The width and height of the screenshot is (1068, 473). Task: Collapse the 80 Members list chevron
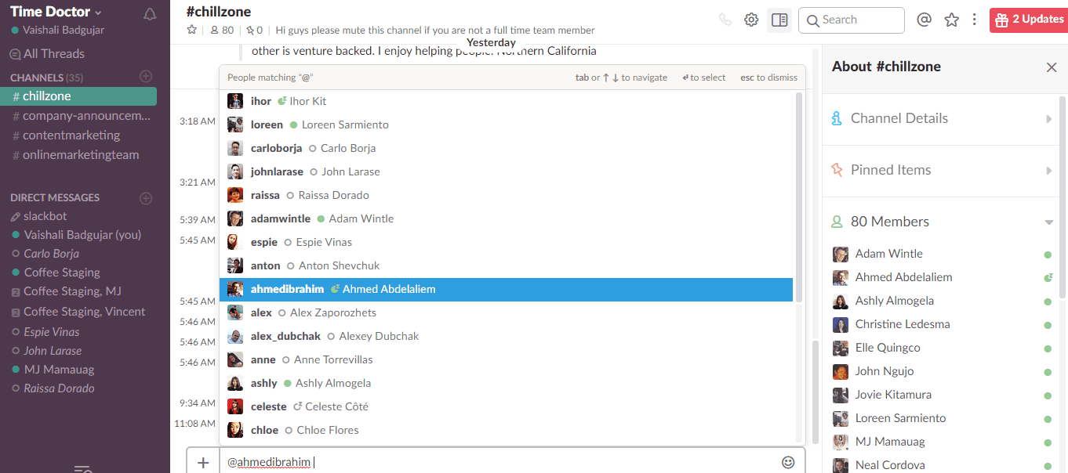1048,222
